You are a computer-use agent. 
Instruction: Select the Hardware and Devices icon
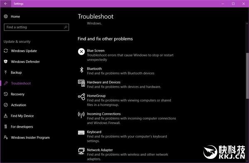[x=81, y=83]
